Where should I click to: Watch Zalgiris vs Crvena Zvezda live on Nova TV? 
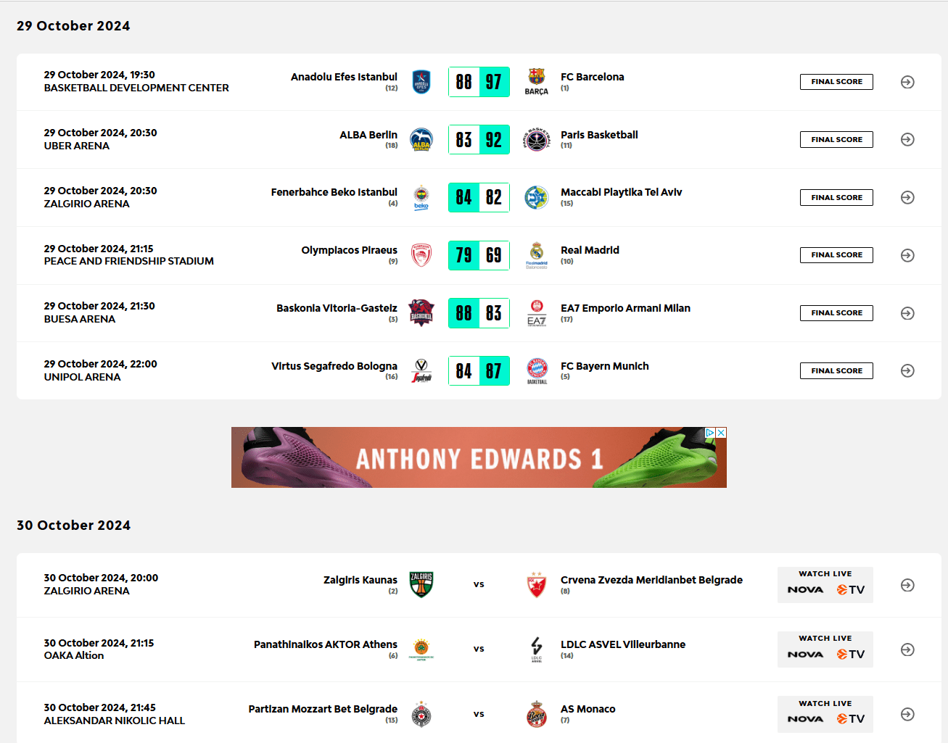click(825, 585)
